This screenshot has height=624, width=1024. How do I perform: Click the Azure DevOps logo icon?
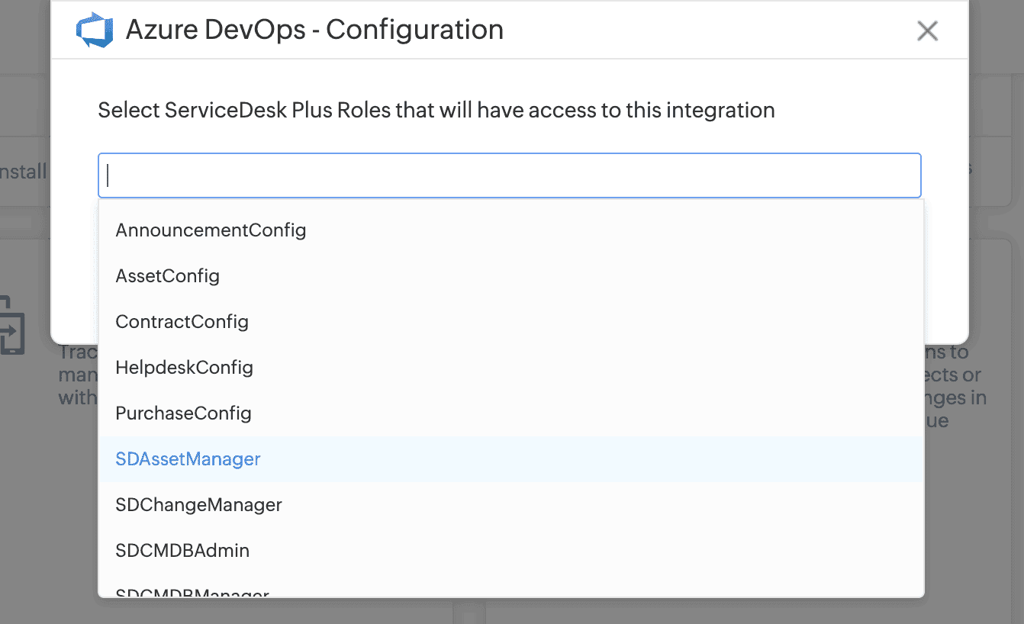(95, 31)
